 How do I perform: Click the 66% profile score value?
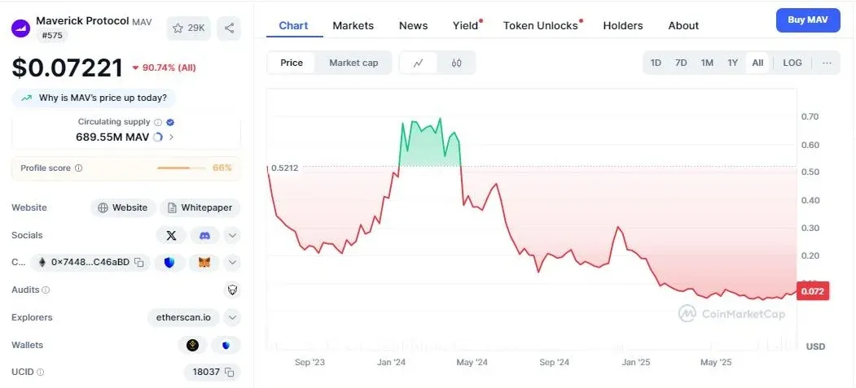(x=222, y=168)
